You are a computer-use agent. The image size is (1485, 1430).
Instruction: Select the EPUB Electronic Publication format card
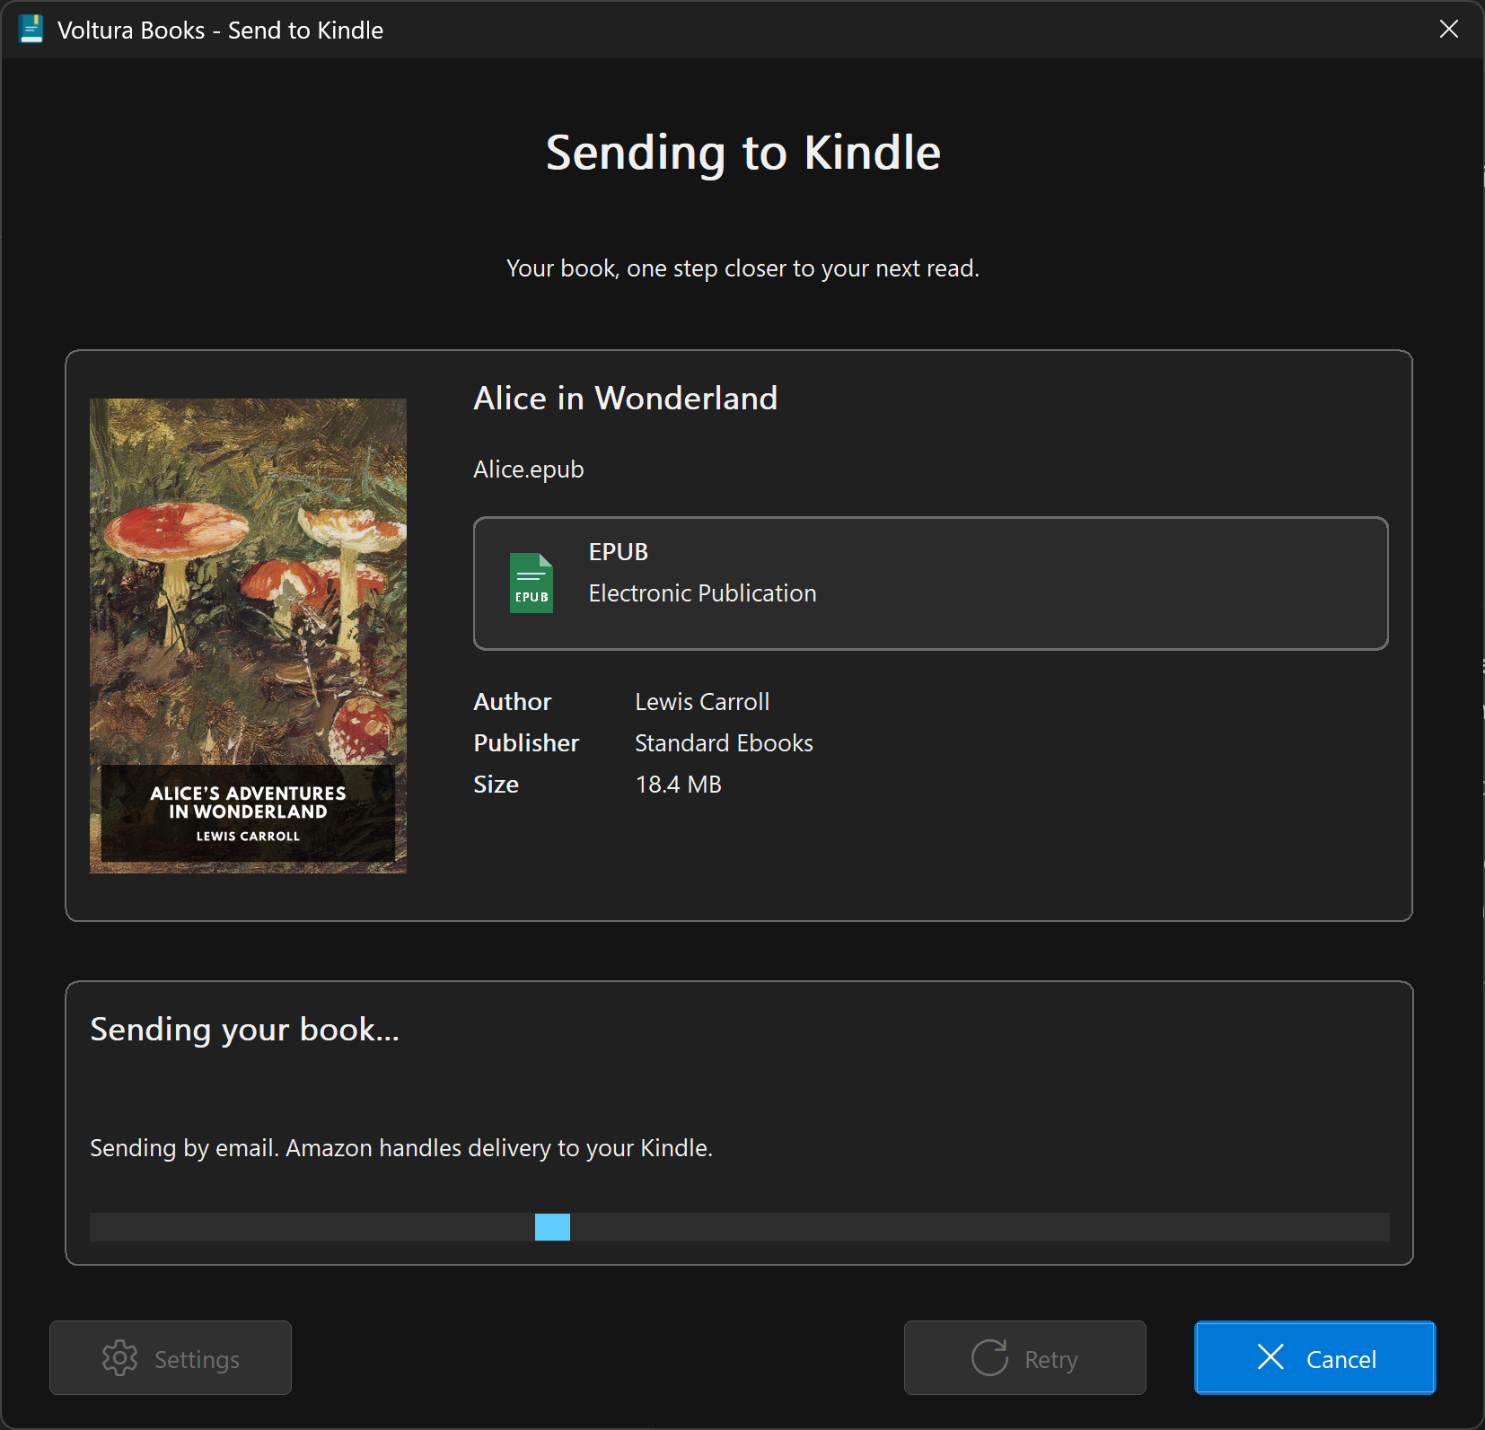(930, 583)
